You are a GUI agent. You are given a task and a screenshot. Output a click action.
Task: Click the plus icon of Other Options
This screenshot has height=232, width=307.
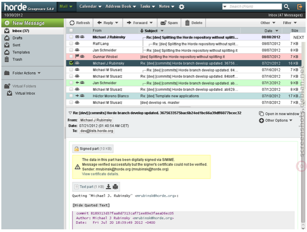261,120
